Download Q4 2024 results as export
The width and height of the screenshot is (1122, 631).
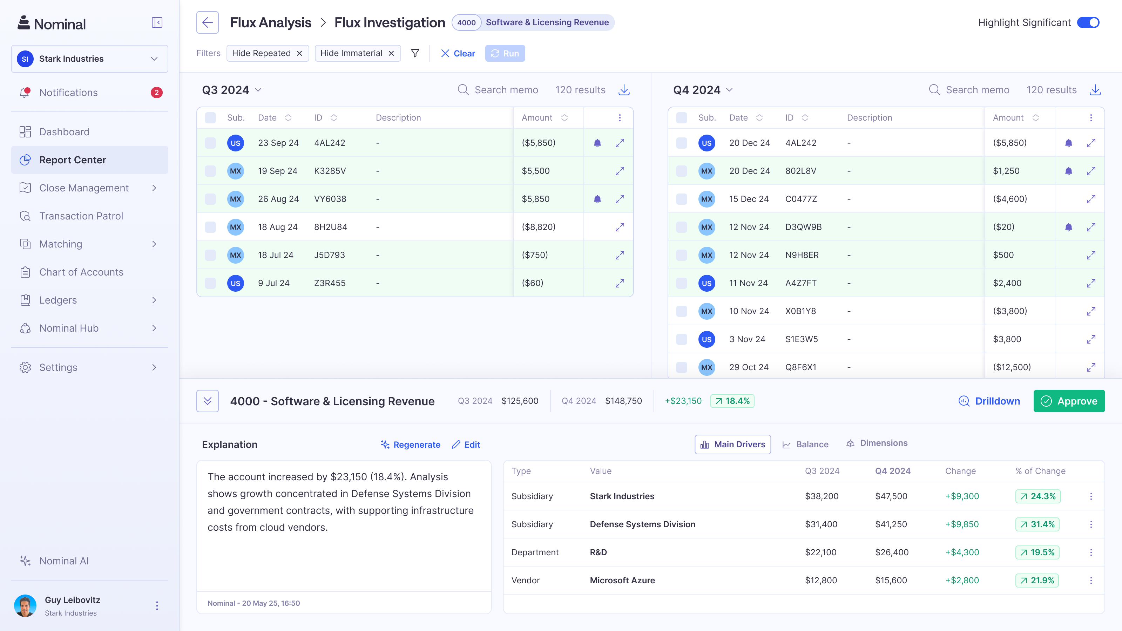pyautogui.click(x=1095, y=90)
